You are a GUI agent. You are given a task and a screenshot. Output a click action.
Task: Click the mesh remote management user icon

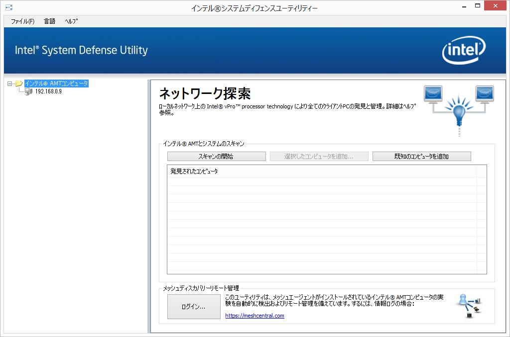470,306
